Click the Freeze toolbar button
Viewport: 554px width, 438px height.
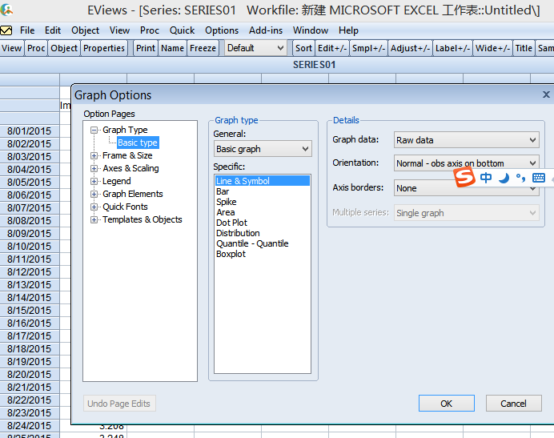[203, 48]
